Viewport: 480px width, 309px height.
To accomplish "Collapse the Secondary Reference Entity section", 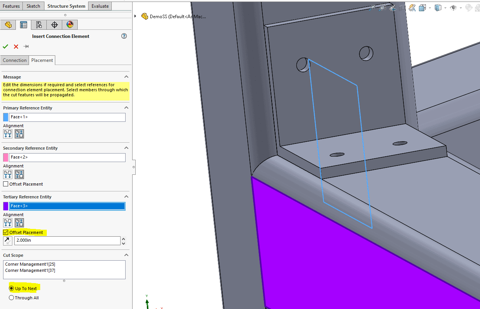I will tap(126, 148).
